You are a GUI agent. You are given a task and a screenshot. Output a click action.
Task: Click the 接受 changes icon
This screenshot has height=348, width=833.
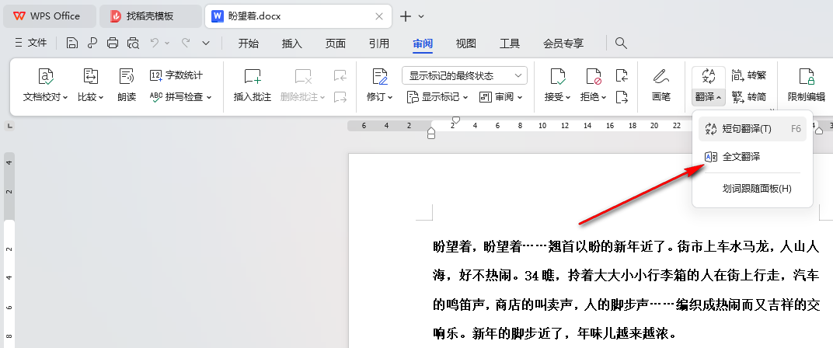[557, 76]
